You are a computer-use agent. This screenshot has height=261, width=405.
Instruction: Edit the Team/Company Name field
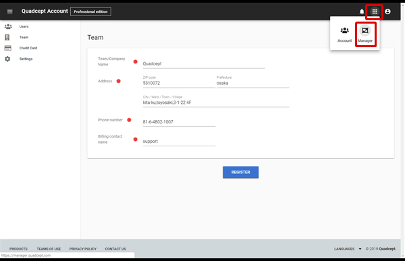coord(204,64)
